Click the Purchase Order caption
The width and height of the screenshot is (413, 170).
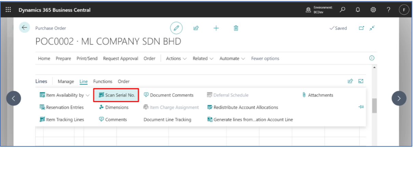pyautogui.click(x=51, y=28)
